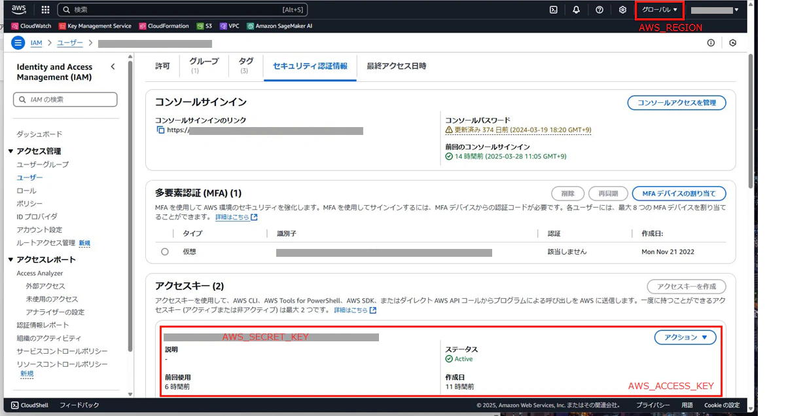Image resolution: width=788 pixels, height=416 pixels.
Task: Switch to the グループ tab
Action: [204, 65]
